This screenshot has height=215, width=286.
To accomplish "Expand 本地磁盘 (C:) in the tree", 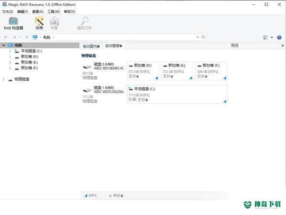I will pos(10,51).
